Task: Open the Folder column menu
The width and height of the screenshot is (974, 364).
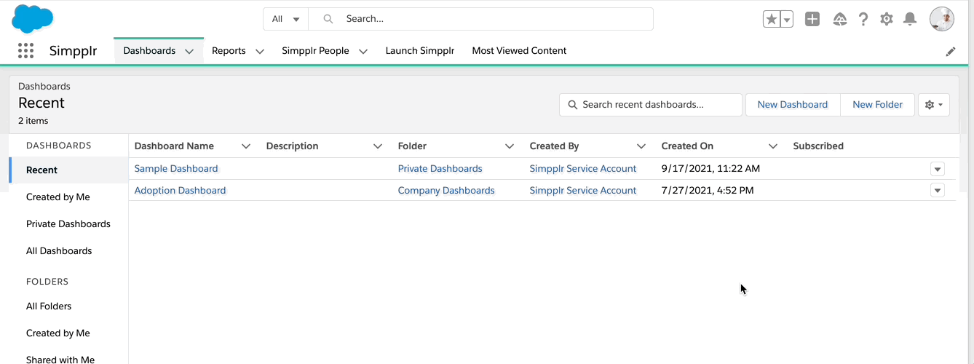Action: pyautogui.click(x=510, y=146)
